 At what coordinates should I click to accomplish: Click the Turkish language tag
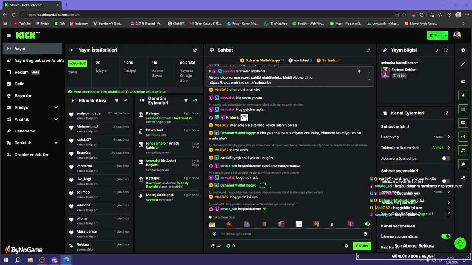click(399, 76)
